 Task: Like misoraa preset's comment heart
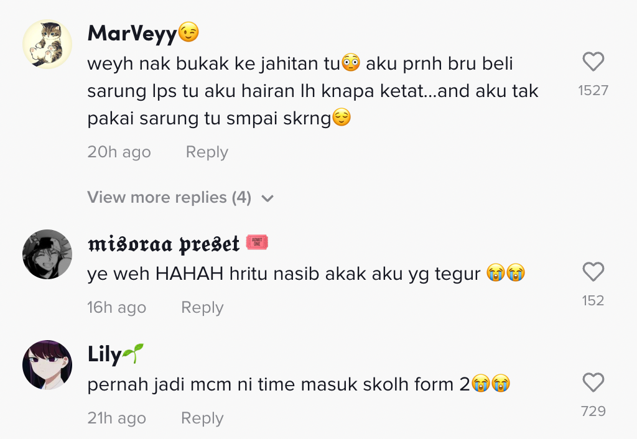[593, 272]
